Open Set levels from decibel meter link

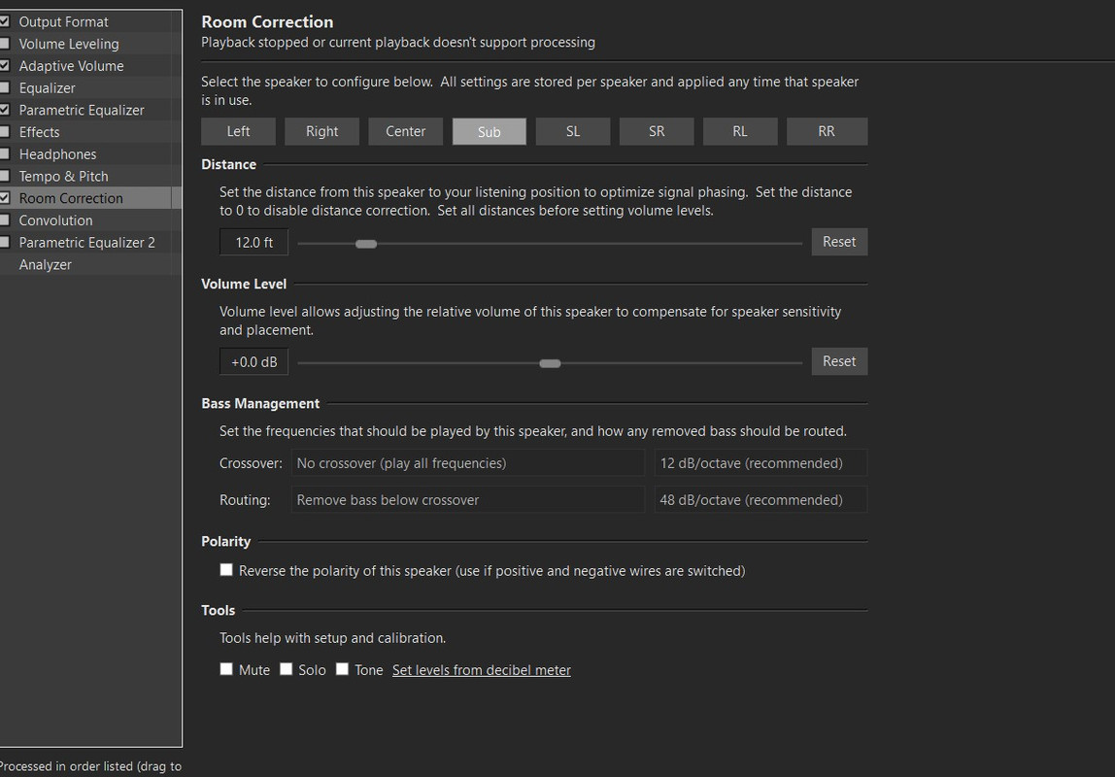(482, 669)
